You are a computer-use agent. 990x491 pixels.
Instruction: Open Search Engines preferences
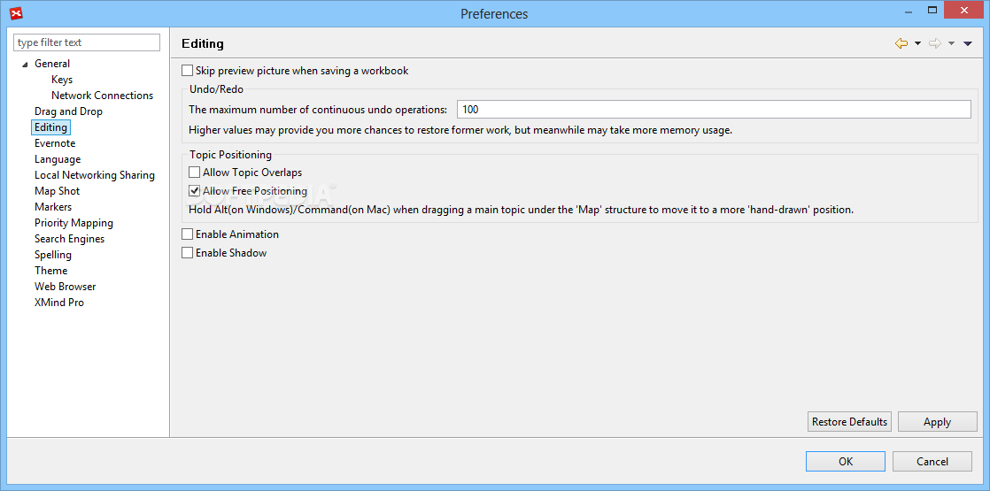[69, 239]
